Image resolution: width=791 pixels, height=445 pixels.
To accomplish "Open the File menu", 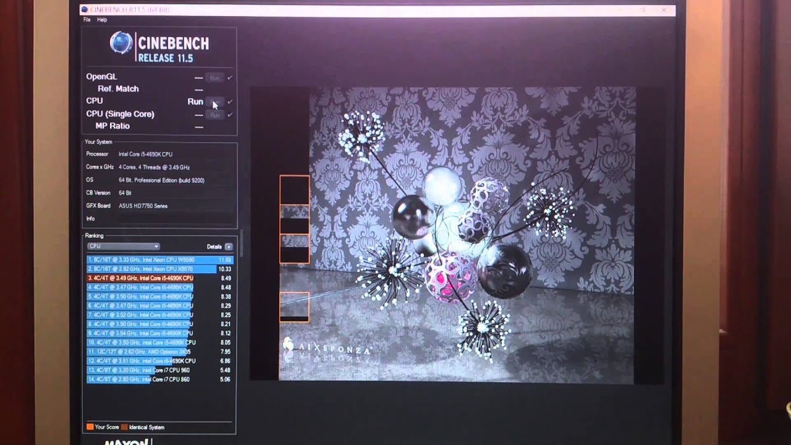I will (87, 20).
